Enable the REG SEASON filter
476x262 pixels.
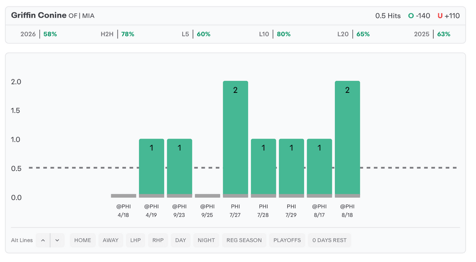244,240
